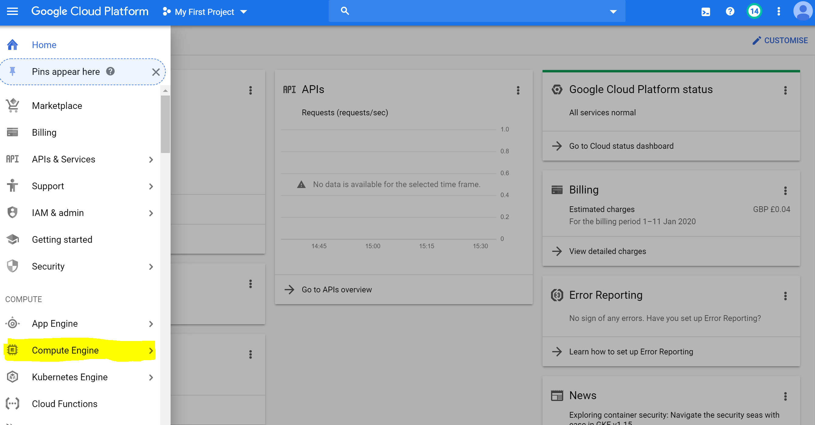815x425 pixels.
Task: Go to Cloud status dashboard link
Action: [x=621, y=146]
